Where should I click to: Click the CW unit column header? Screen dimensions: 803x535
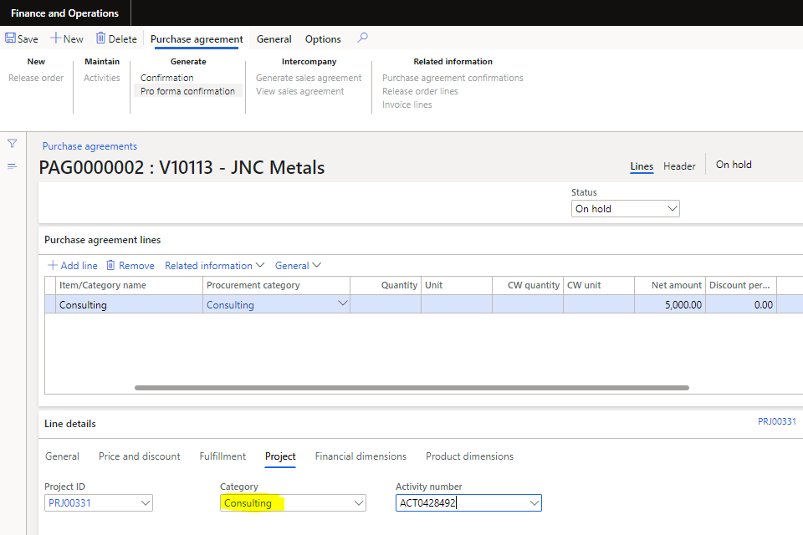pyautogui.click(x=599, y=285)
